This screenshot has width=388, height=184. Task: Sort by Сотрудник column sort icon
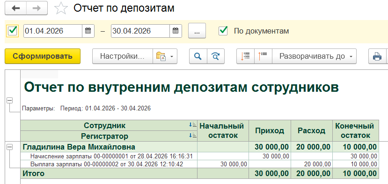(192, 125)
